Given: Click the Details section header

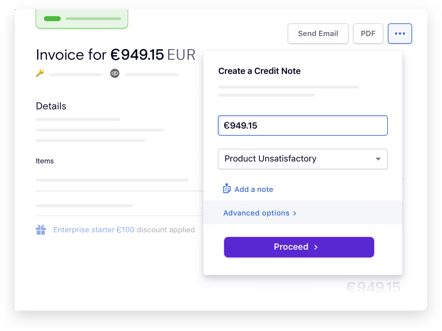Looking at the screenshot, I should tap(51, 106).
